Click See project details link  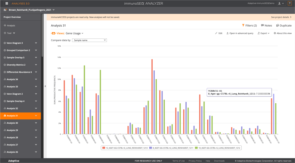(x=281, y=17)
